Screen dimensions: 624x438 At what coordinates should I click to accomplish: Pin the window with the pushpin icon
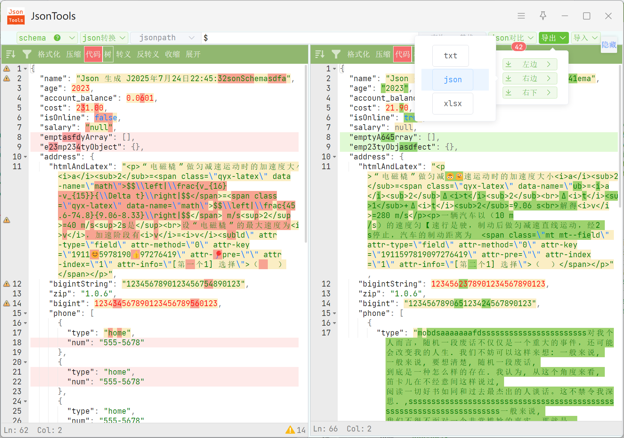click(x=543, y=16)
